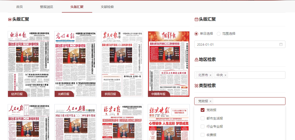
Task: Open 光明日报 front page thumbnail
Action: [75, 64]
